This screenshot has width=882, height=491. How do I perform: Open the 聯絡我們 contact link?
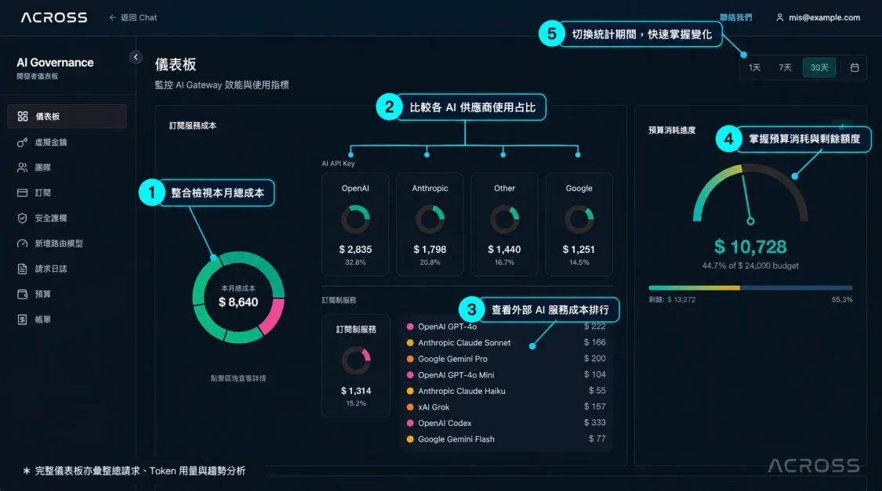click(x=735, y=17)
